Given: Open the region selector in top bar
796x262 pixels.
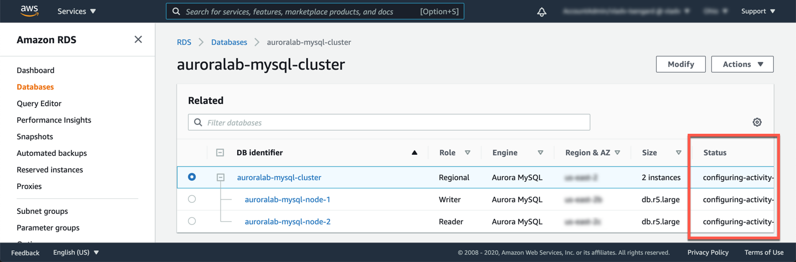Looking at the screenshot, I should (716, 11).
